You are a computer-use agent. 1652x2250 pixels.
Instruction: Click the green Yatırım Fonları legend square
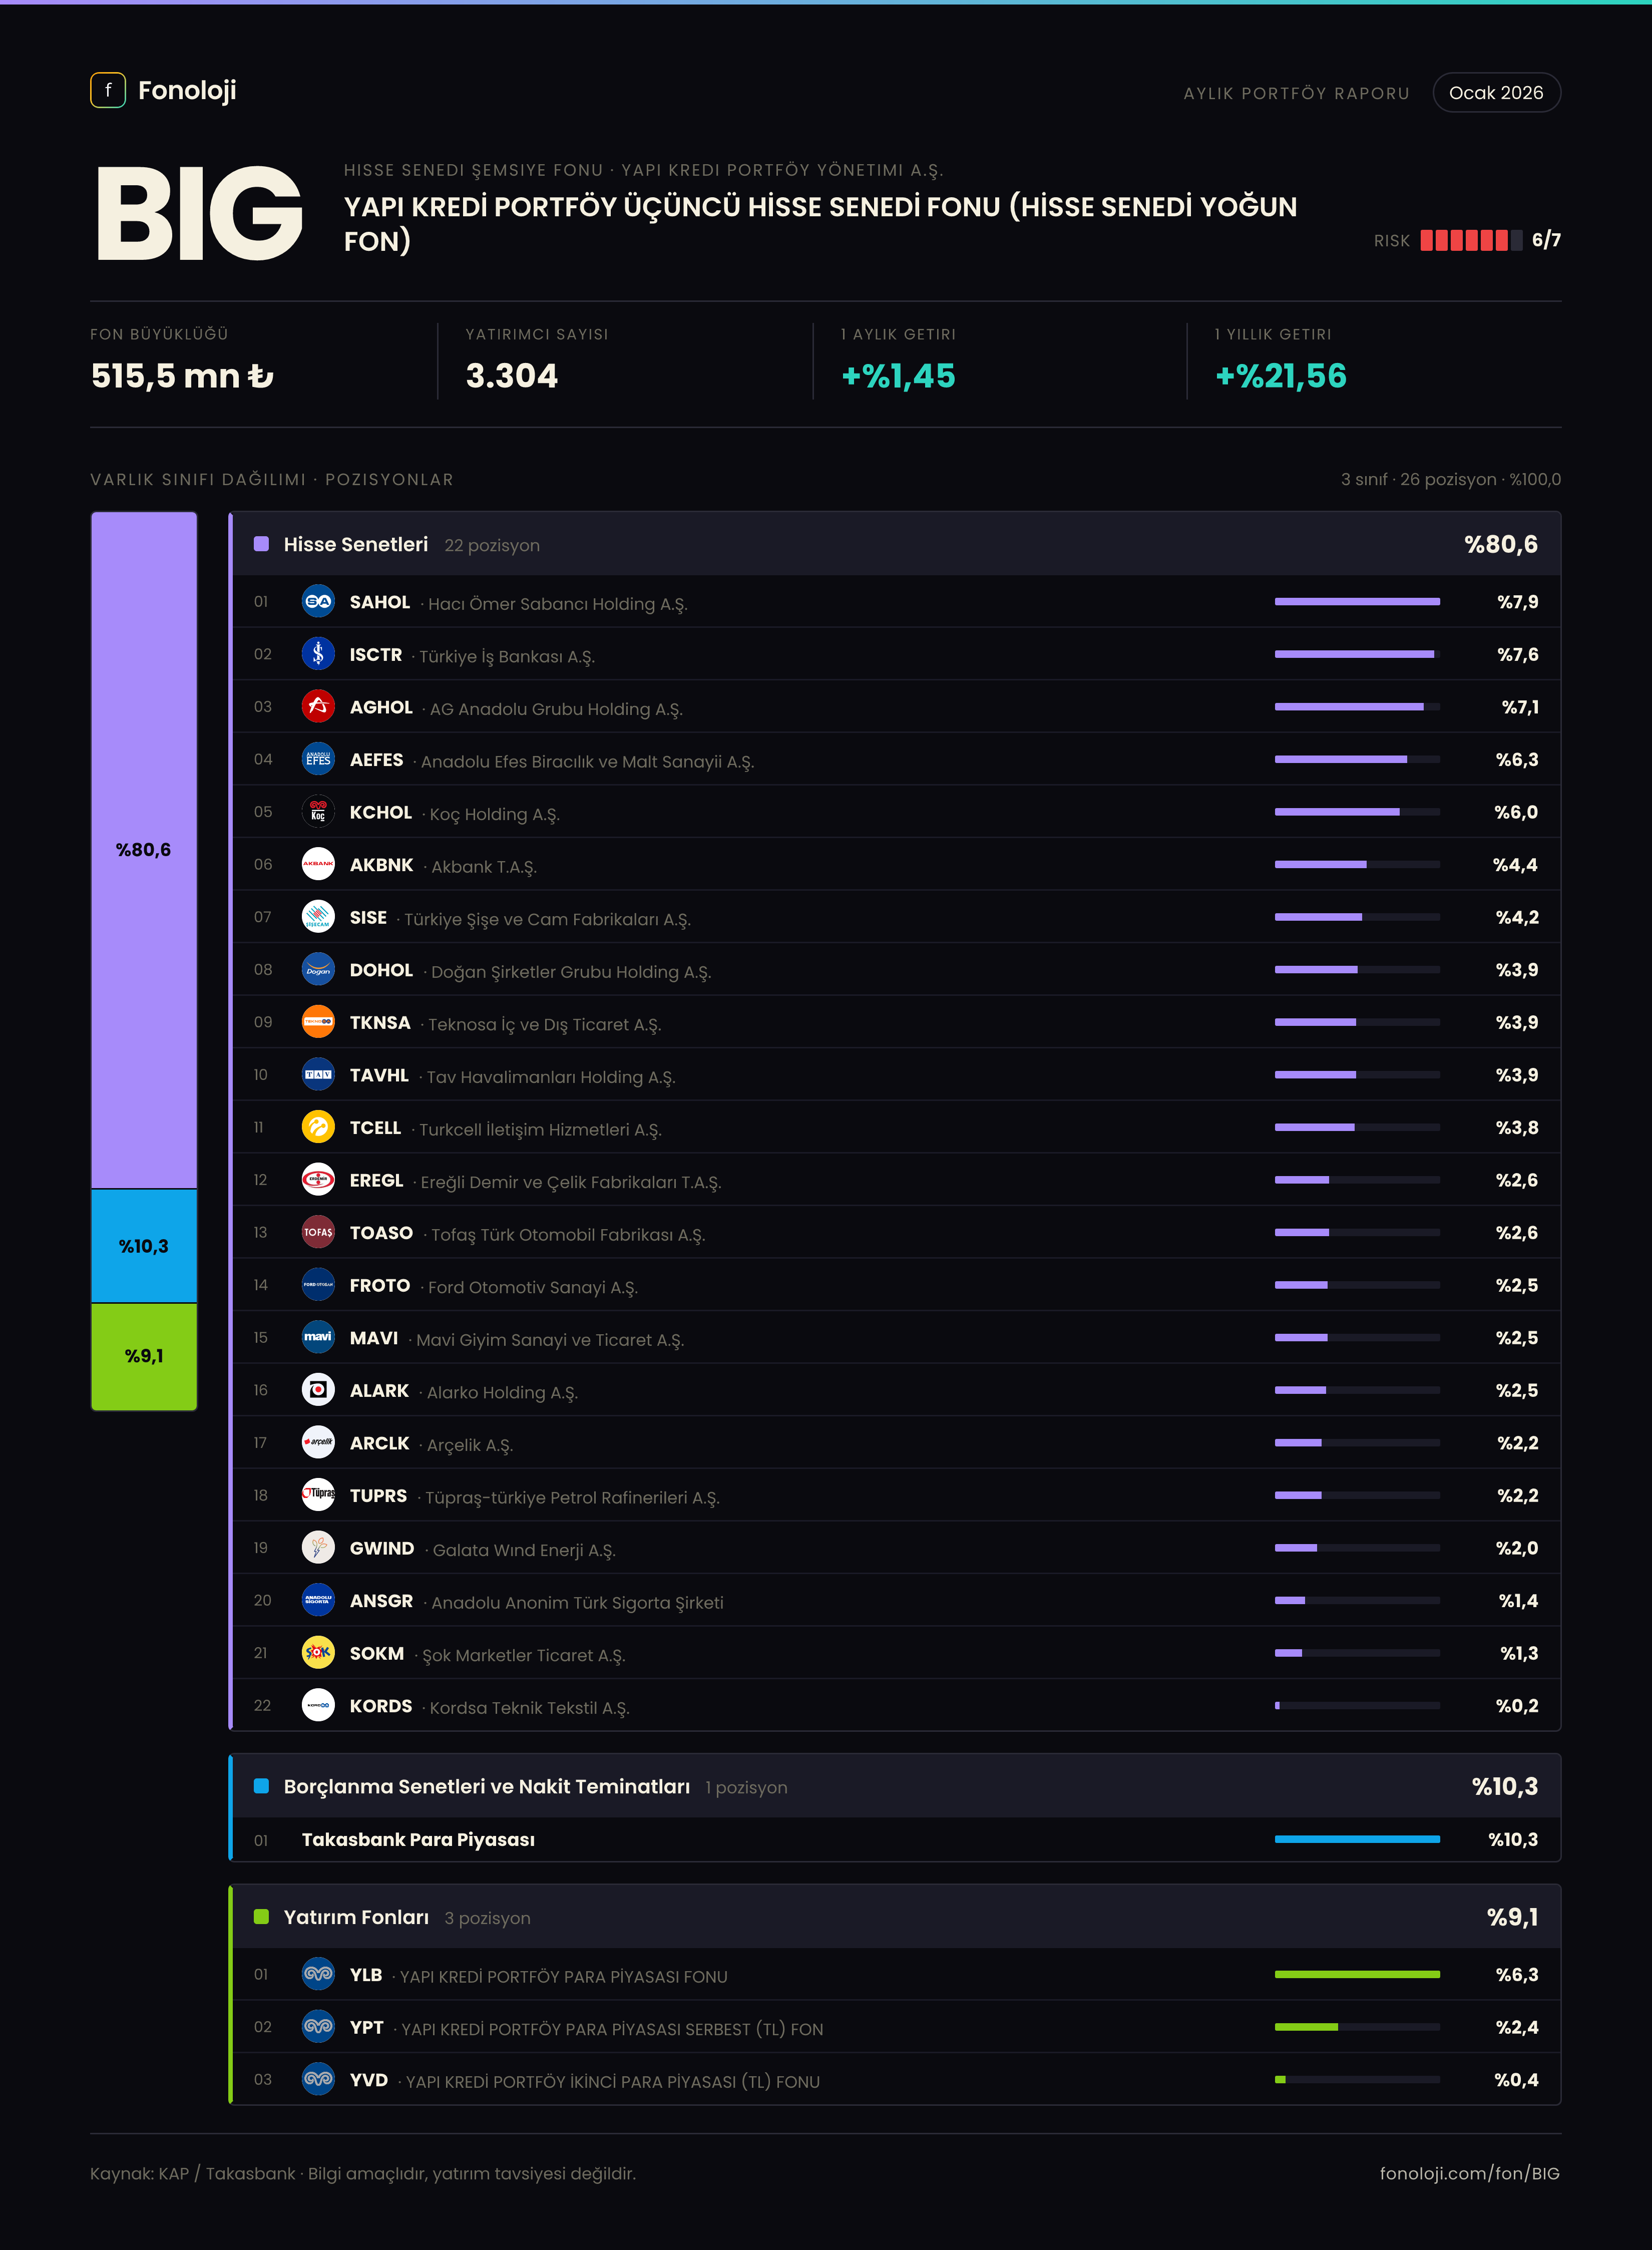261,1917
